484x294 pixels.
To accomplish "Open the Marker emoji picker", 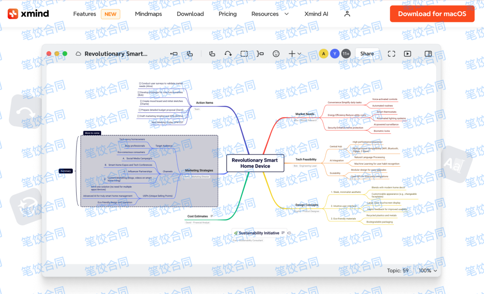I will (x=276, y=54).
